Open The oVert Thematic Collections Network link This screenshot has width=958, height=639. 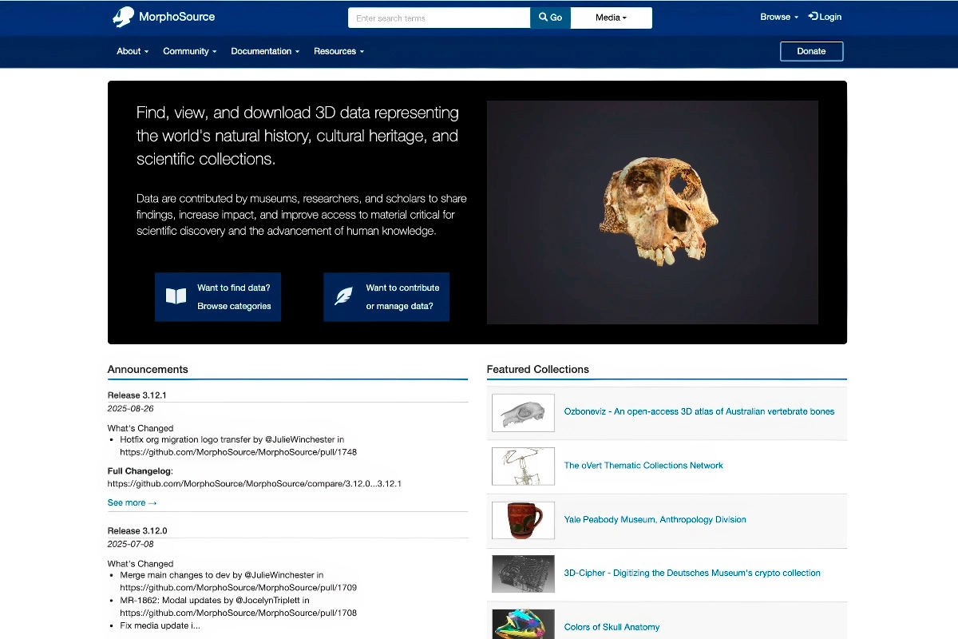643,466
